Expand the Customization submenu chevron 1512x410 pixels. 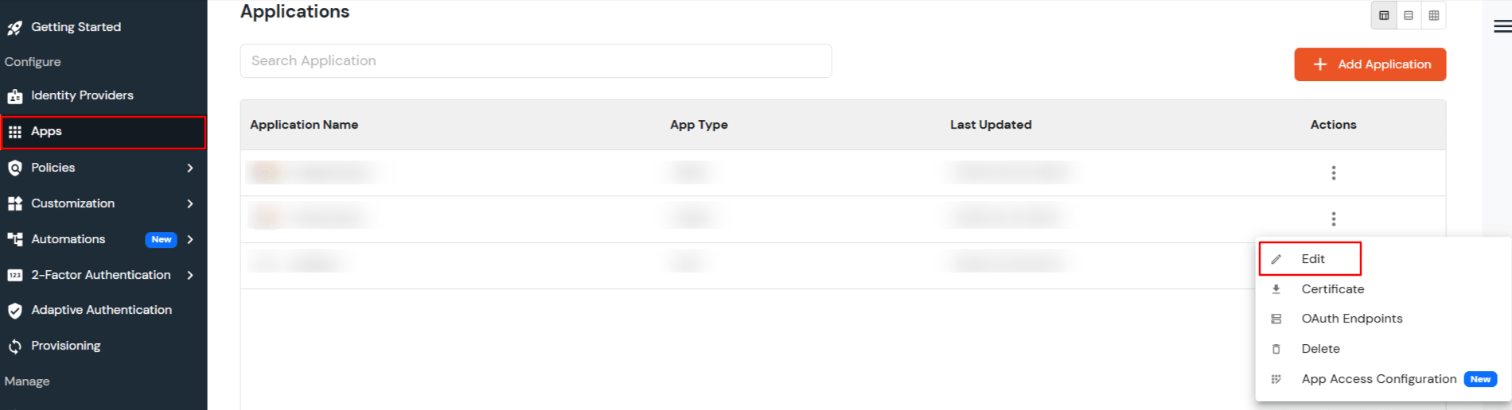(190, 203)
